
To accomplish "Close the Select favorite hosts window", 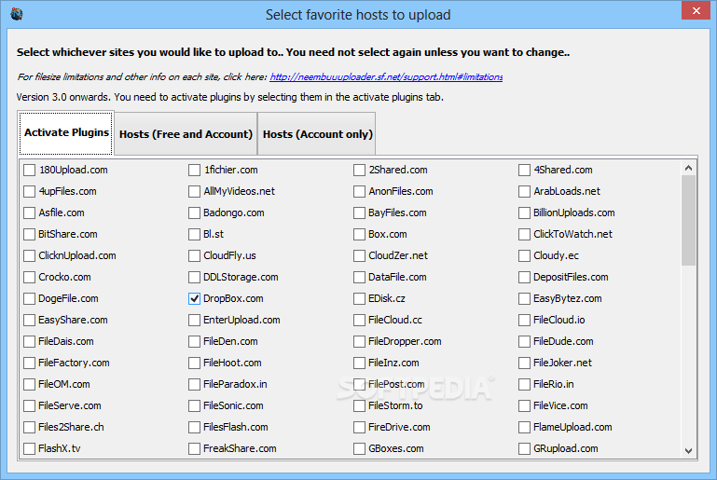I will point(696,10).
